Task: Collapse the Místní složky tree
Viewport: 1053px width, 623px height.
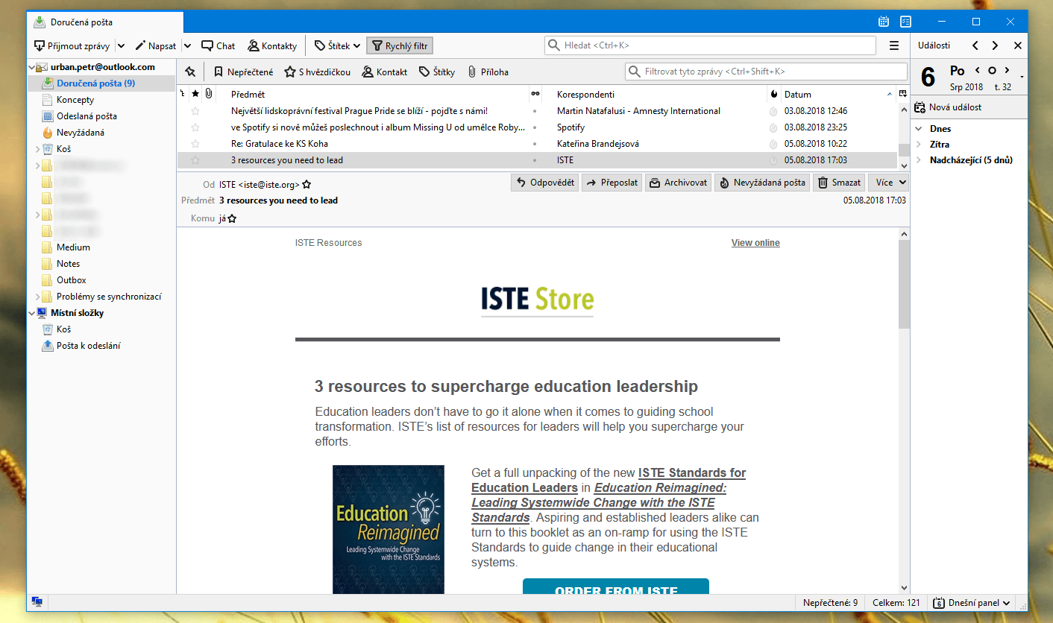Action: click(32, 313)
